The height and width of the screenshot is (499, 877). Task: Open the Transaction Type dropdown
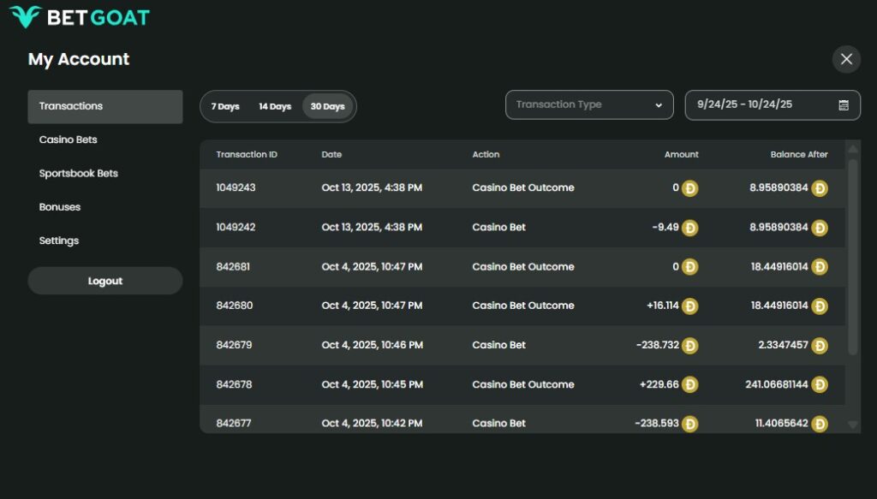tap(589, 105)
